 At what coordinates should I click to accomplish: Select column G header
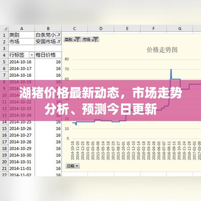pyautogui.click(x=180, y=28)
